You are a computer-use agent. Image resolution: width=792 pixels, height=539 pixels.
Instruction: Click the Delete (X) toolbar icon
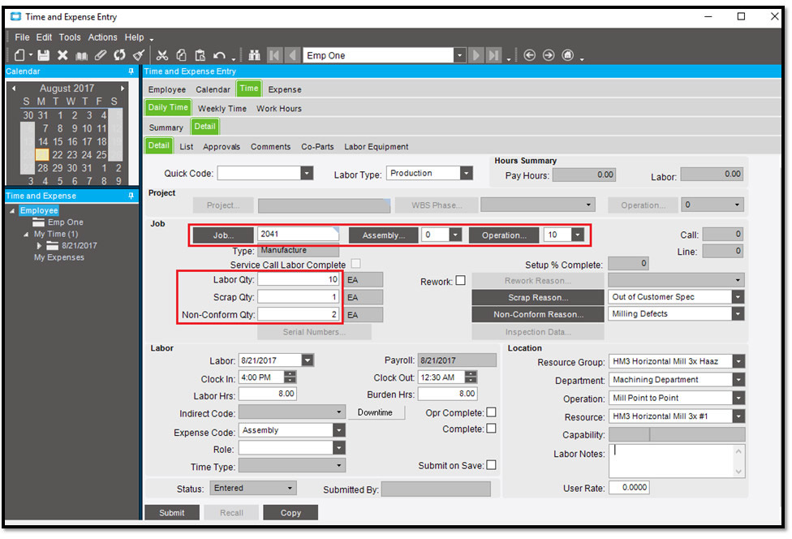click(x=61, y=54)
